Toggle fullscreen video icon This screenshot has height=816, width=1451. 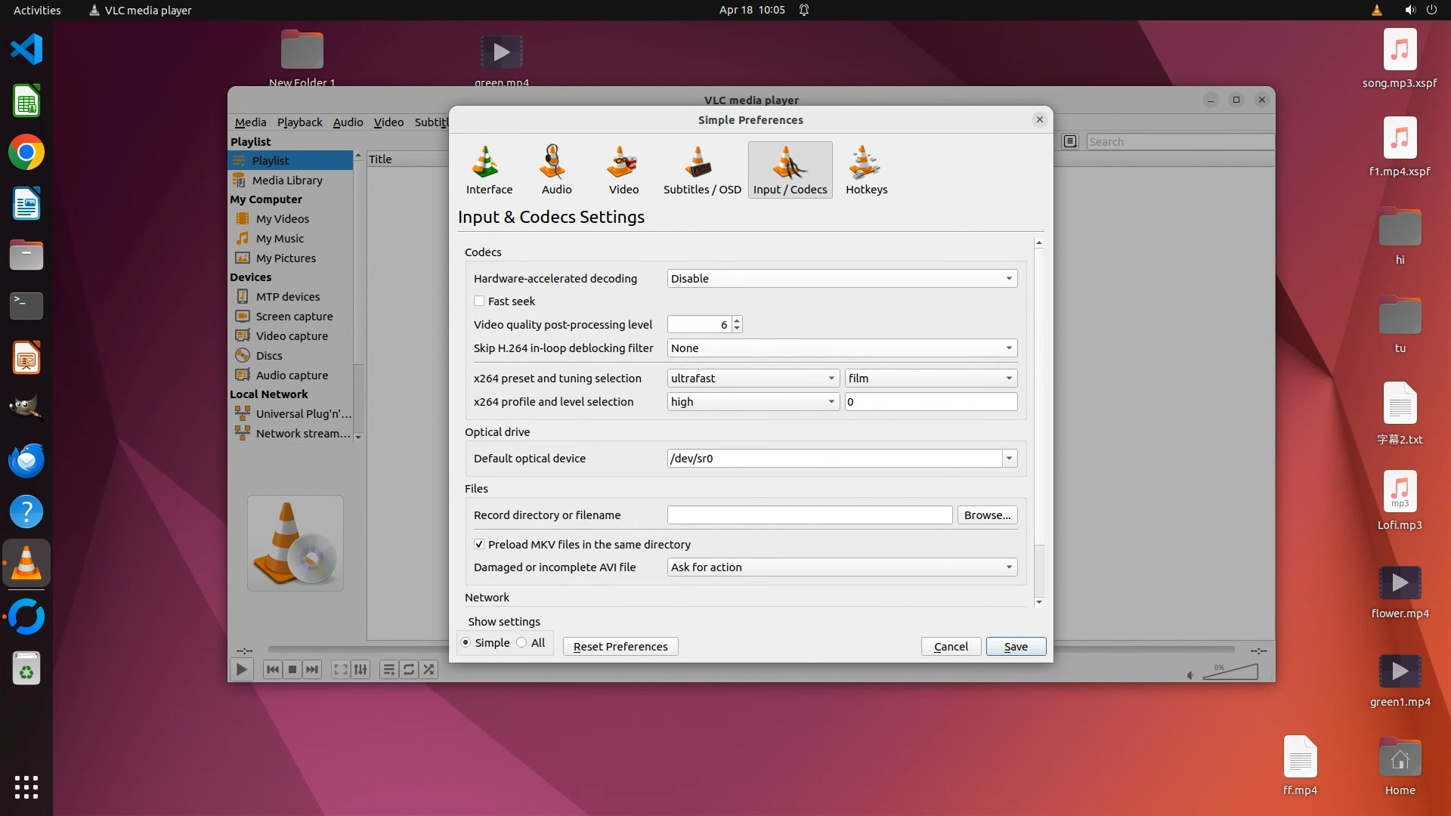341,669
